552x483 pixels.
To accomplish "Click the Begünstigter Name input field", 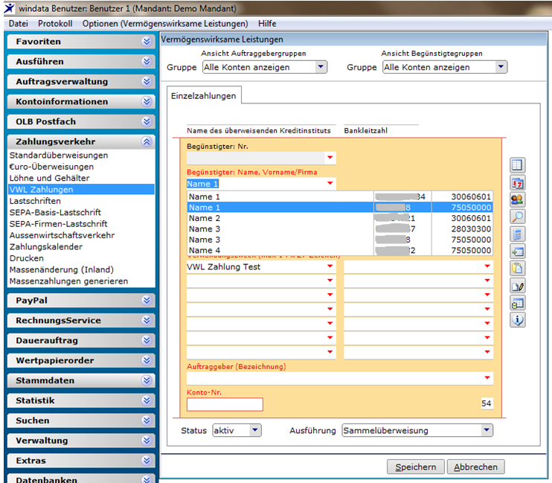I will (x=256, y=184).
